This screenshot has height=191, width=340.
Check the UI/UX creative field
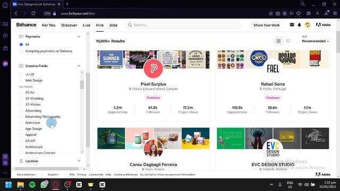pyautogui.click(x=21, y=74)
